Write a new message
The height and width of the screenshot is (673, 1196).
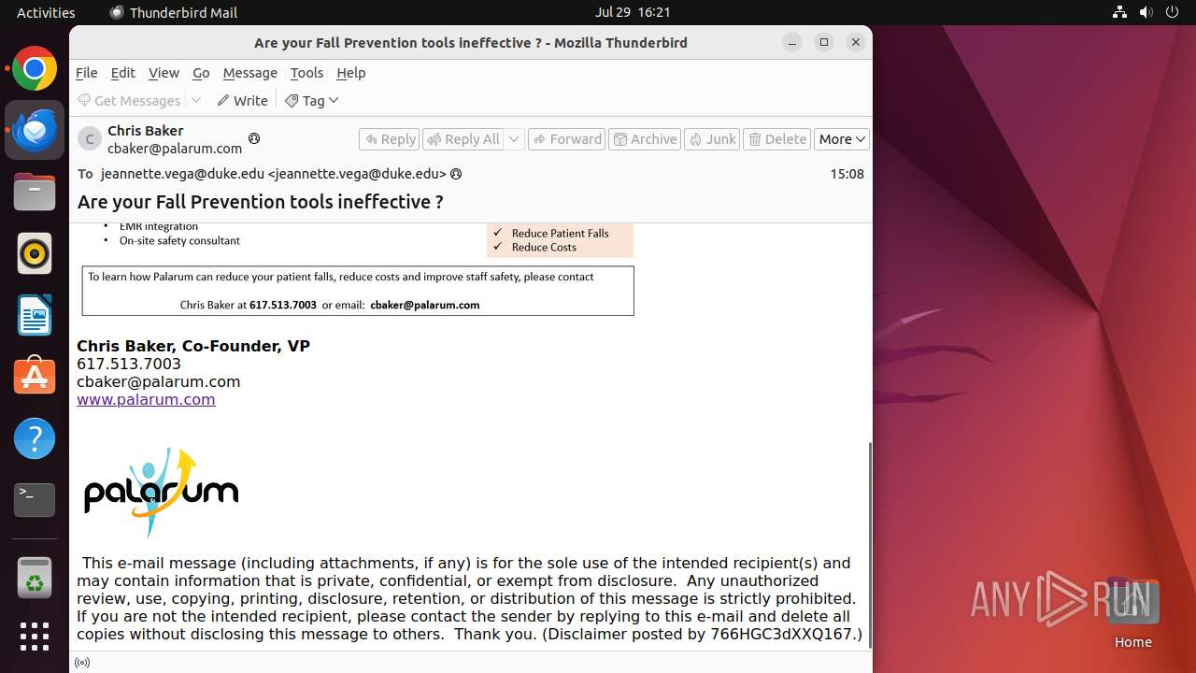242,100
